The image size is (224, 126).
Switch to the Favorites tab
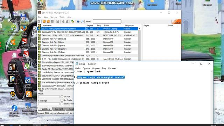(x=45, y=109)
